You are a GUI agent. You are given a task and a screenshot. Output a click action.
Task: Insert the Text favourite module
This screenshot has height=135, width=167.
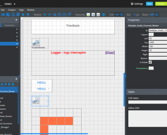[x=98, y=15]
